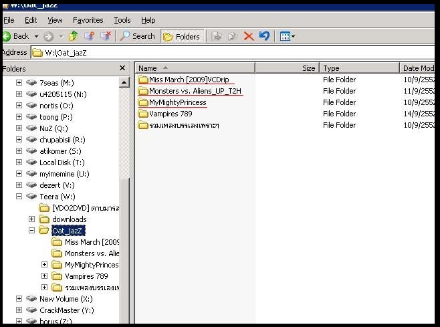Open the View menu
The height and width of the screenshot is (327, 440).
click(x=55, y=20)
